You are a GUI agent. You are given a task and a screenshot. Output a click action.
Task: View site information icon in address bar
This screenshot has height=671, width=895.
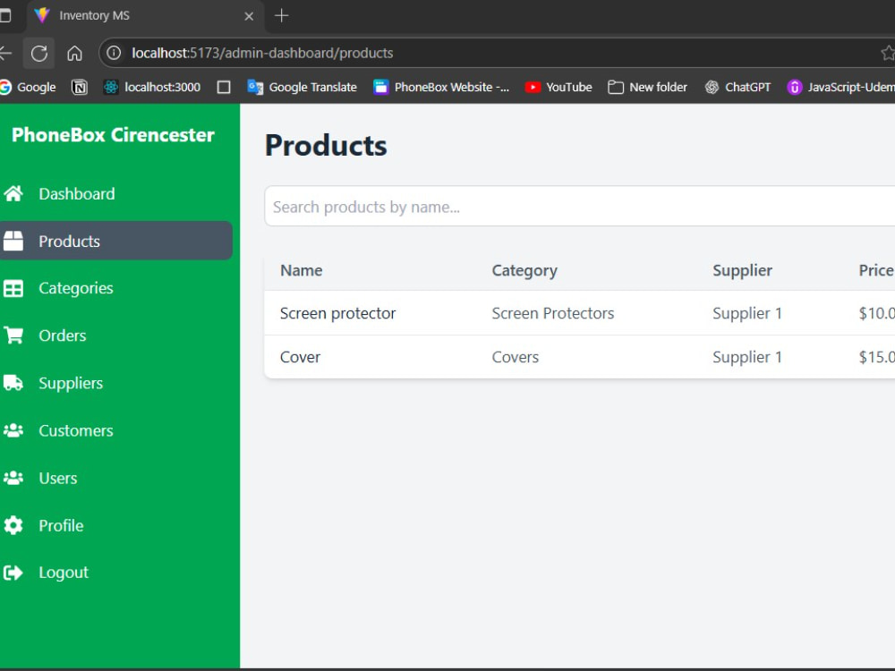(x=115, y=53)
